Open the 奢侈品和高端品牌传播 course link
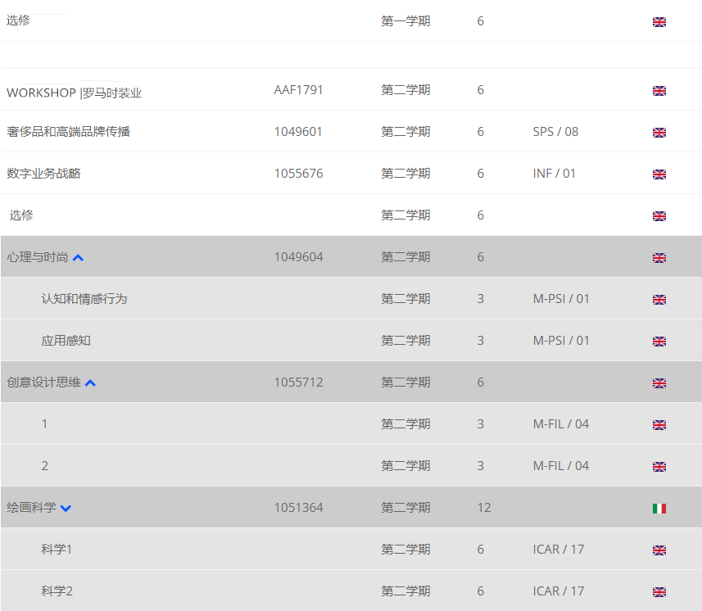This screenshot has width=702, height=611. click(68, 132)
